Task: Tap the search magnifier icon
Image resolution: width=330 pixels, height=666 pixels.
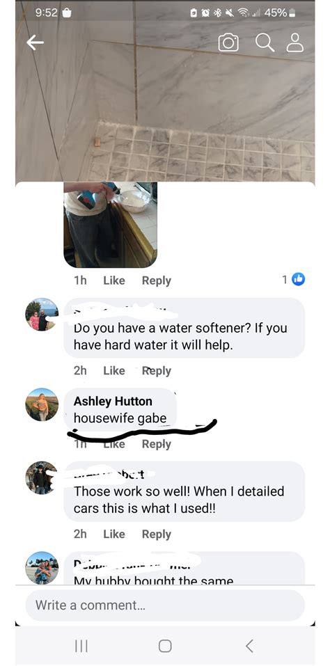Action: click(264, 42)
